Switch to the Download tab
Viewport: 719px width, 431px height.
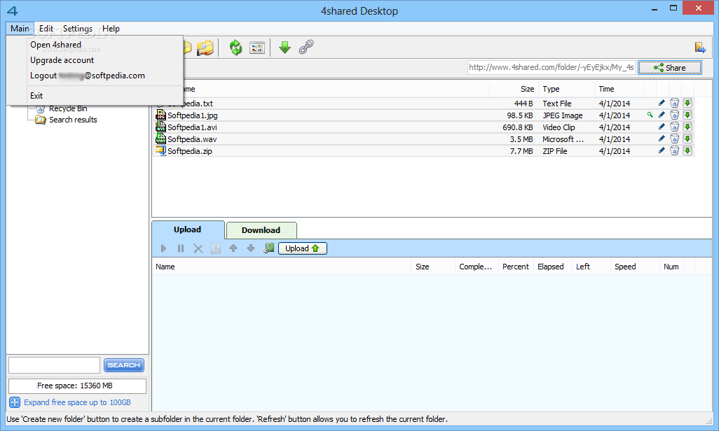click(x=261, y=230)
